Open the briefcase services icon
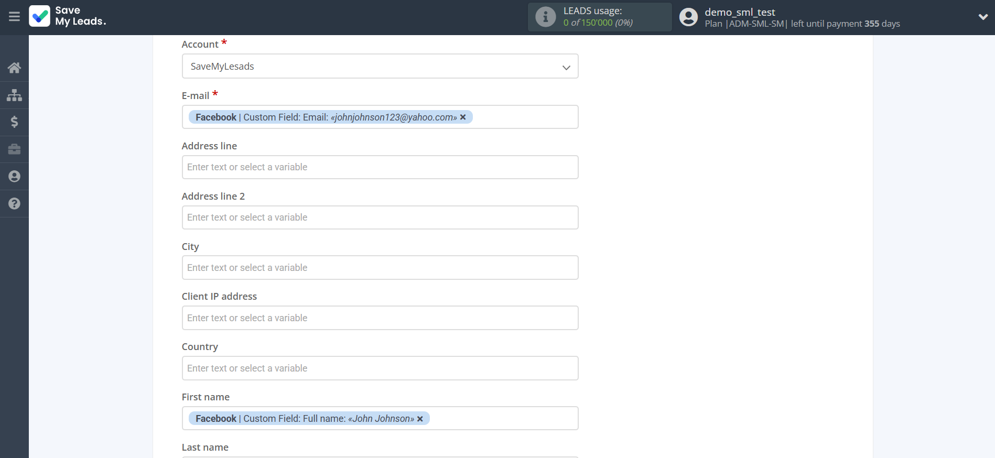Viewport: 995px width, 458px height. [14, 149]
